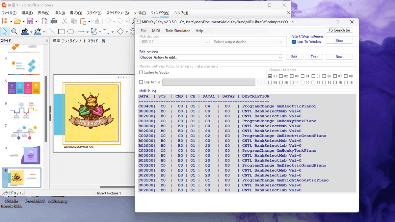
Task: Click the Stop listening button
Action: point(339,41)
